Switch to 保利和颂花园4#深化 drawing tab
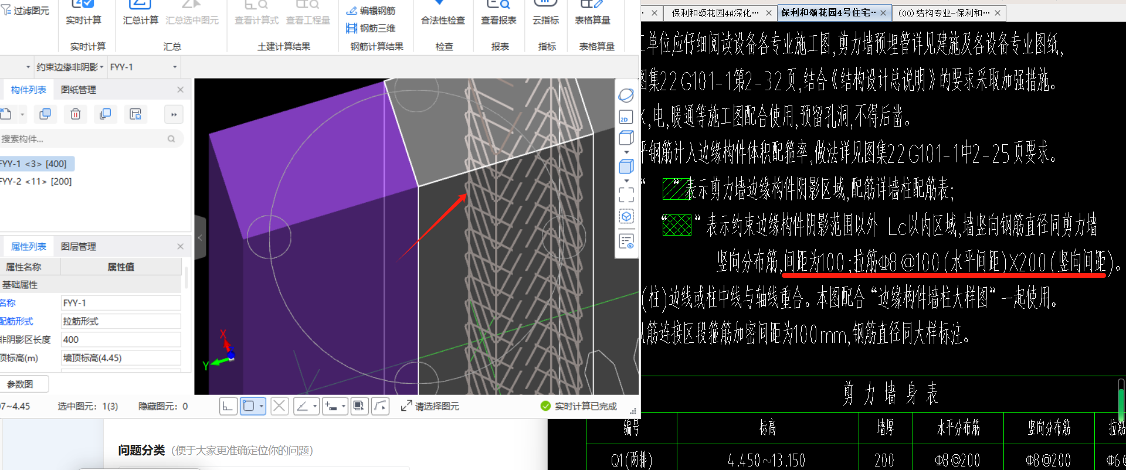This screenshot has width=1126, height=470. pos(715,12)
